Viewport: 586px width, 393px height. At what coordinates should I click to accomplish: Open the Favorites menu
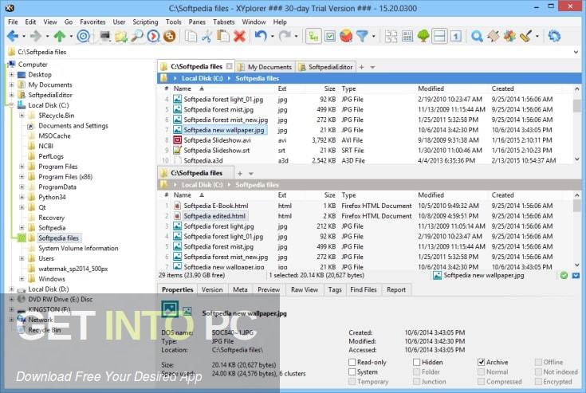(92, 22)
